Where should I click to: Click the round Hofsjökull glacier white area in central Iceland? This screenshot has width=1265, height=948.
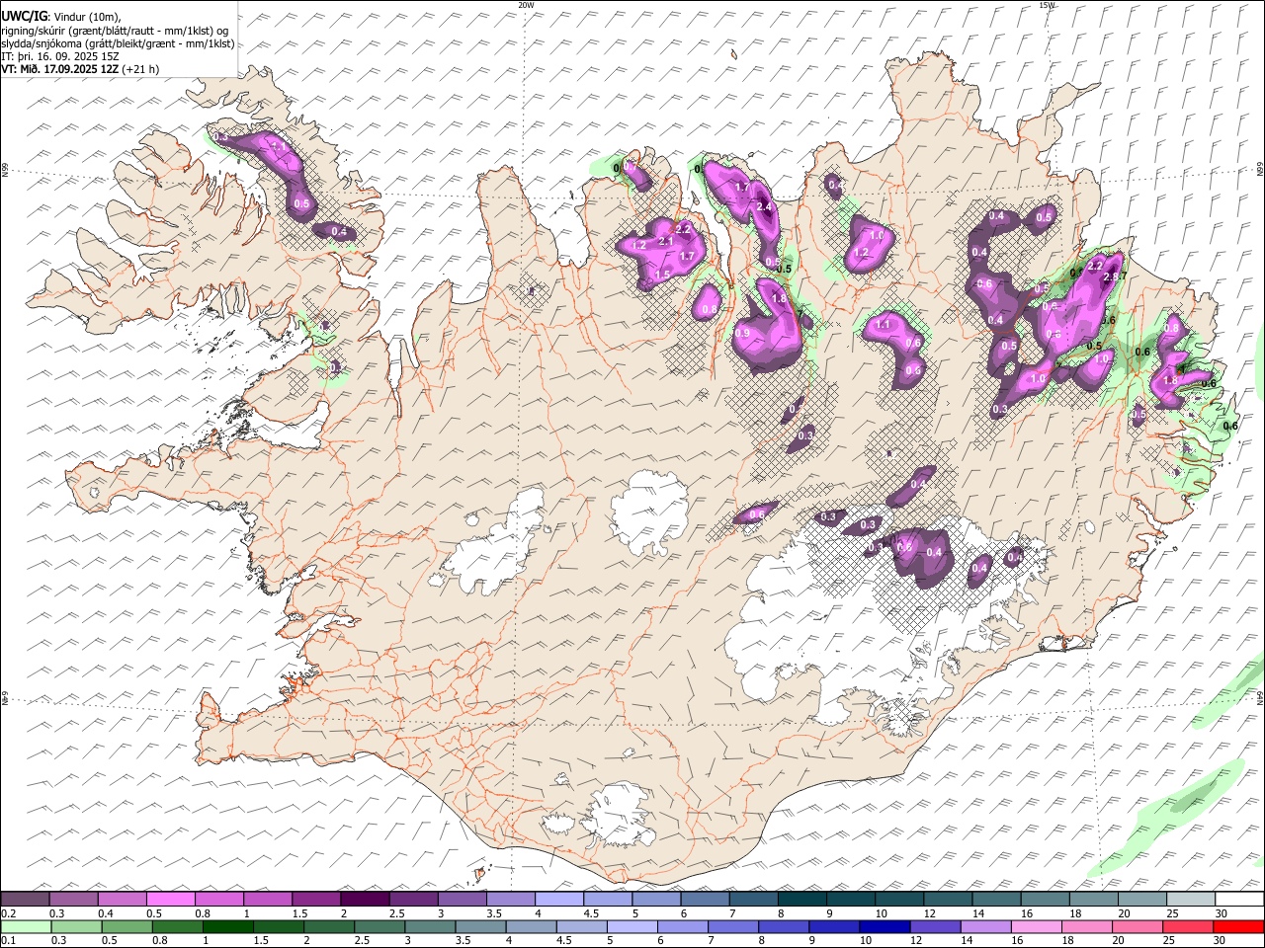[649, 512]
